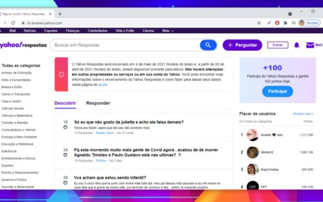Select category Família e Relacionamentos
The height and width of the screenshot is (202, 323).
pyautogui.click(x=20, y=173)
